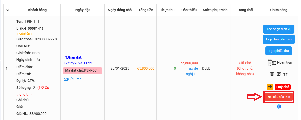
Task: Click the Tạo đề nghị TT link
Action: (x=192, y=71)
